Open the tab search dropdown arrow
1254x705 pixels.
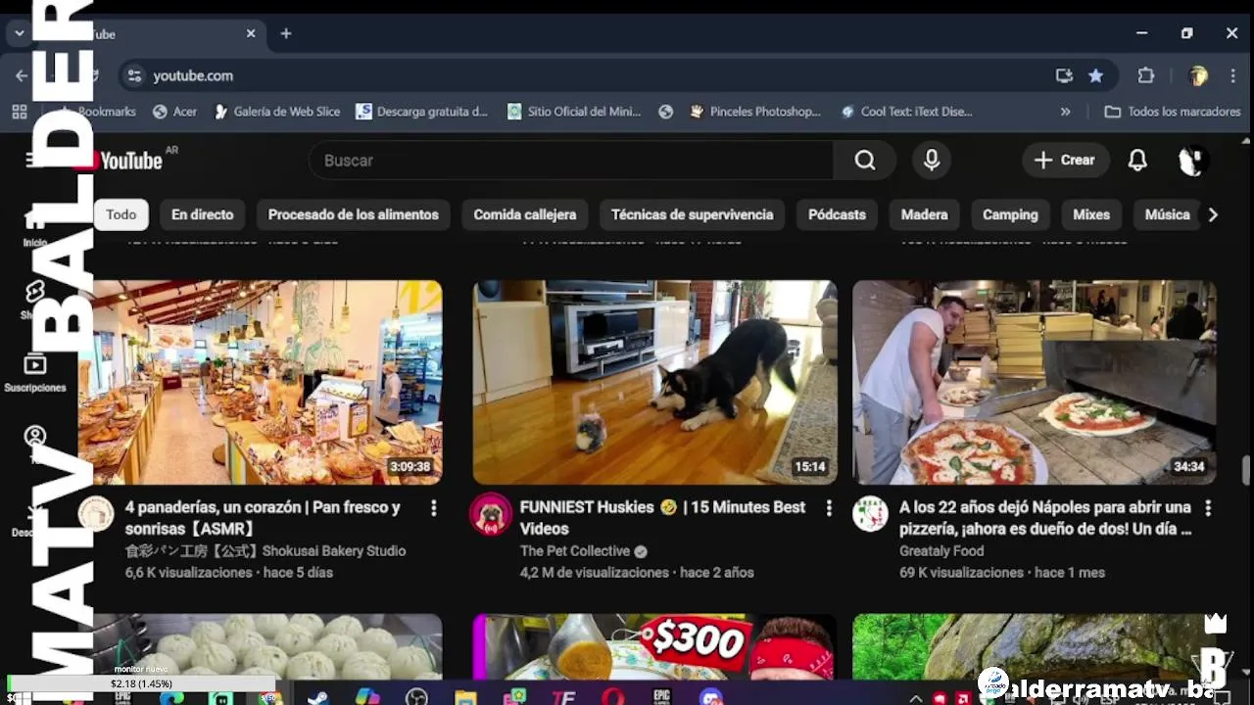[19, 33]
